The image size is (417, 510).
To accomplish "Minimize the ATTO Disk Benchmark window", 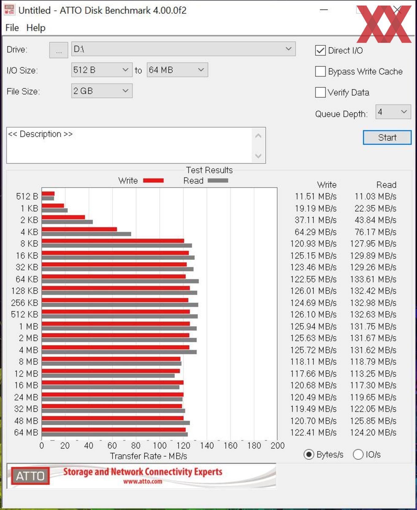I will click(324, 10).
